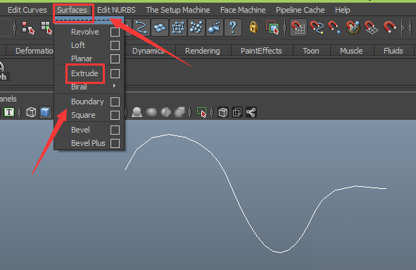Click the half-shaded sphere icon in panel toolbar

click(166, 112)
